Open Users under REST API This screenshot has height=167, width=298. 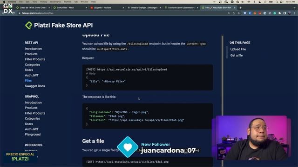pyautogui.click(x=29, y=70)
